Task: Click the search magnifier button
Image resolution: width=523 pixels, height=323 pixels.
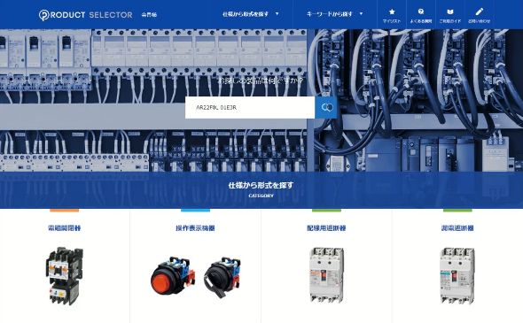Action: [327, 107]
